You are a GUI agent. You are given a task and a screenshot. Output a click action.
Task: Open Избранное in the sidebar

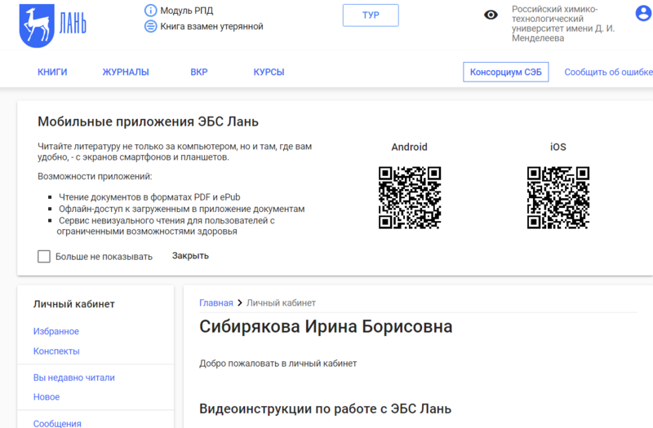point(56,331)
